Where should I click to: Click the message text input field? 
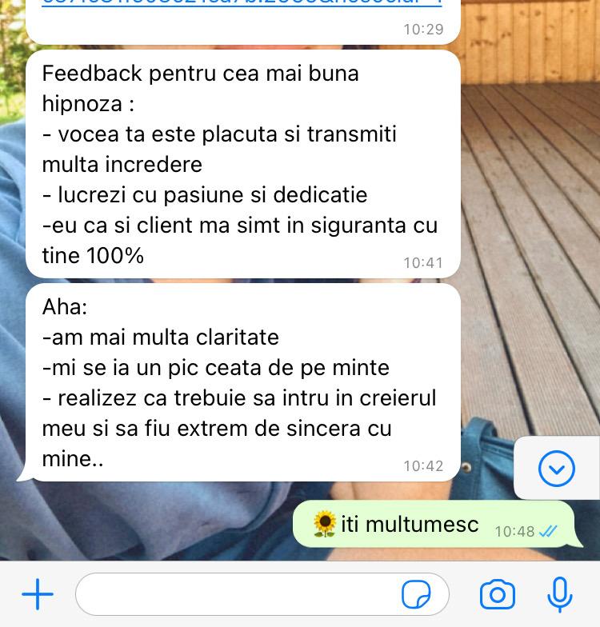pos(262,594)
